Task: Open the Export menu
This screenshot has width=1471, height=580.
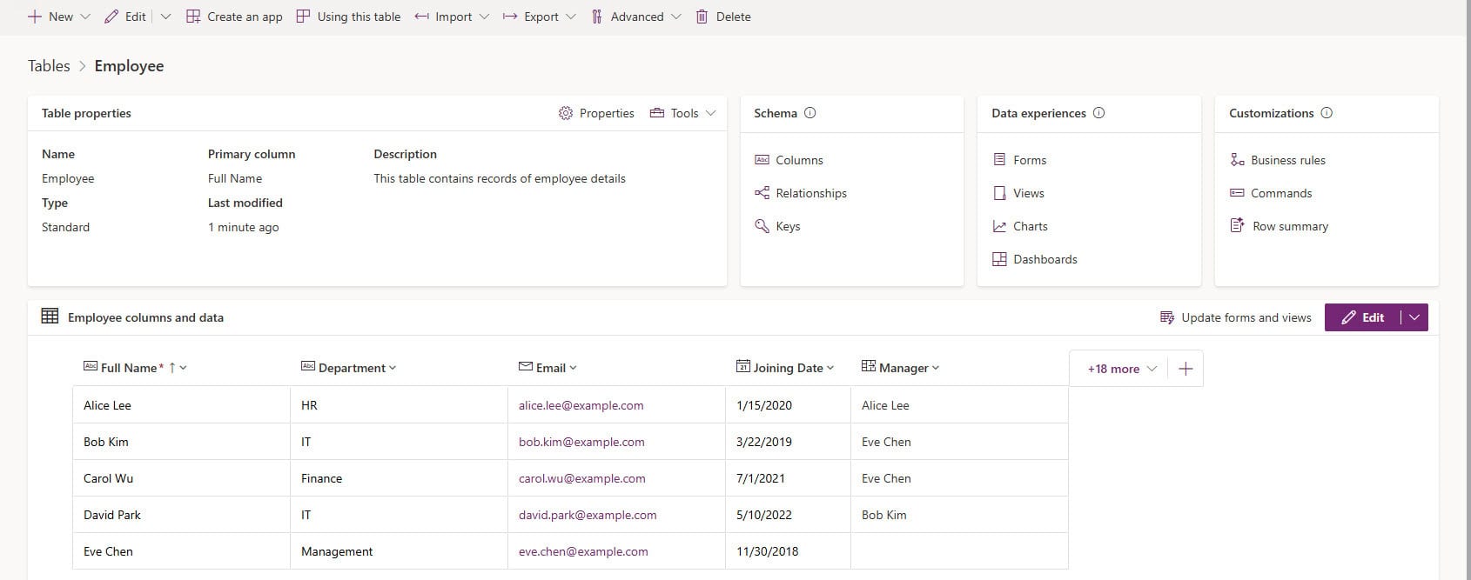Action: 540,17
